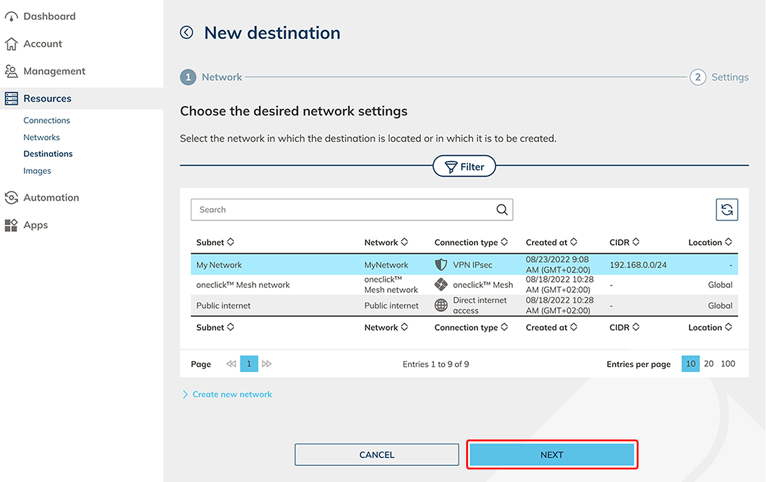The width and height of the screenshot is (766, 482).
Task: Click the Direct internet access globe icon
Action: point(441,305)
